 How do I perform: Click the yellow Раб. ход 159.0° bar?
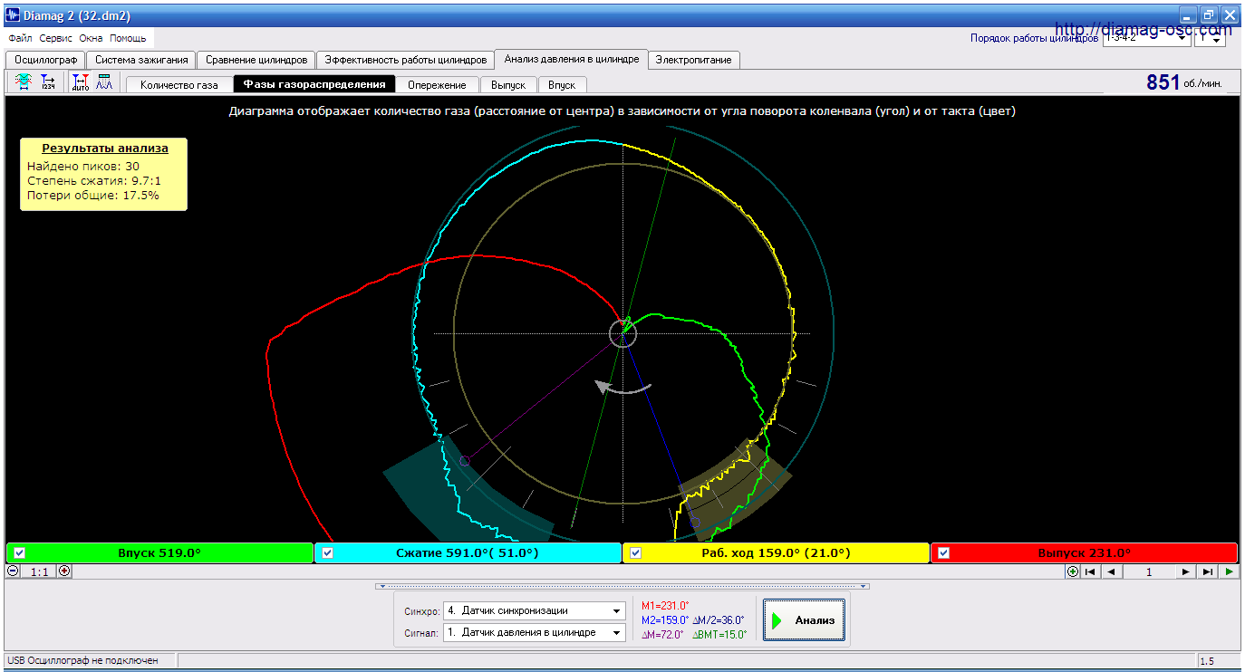coord(776,553)
